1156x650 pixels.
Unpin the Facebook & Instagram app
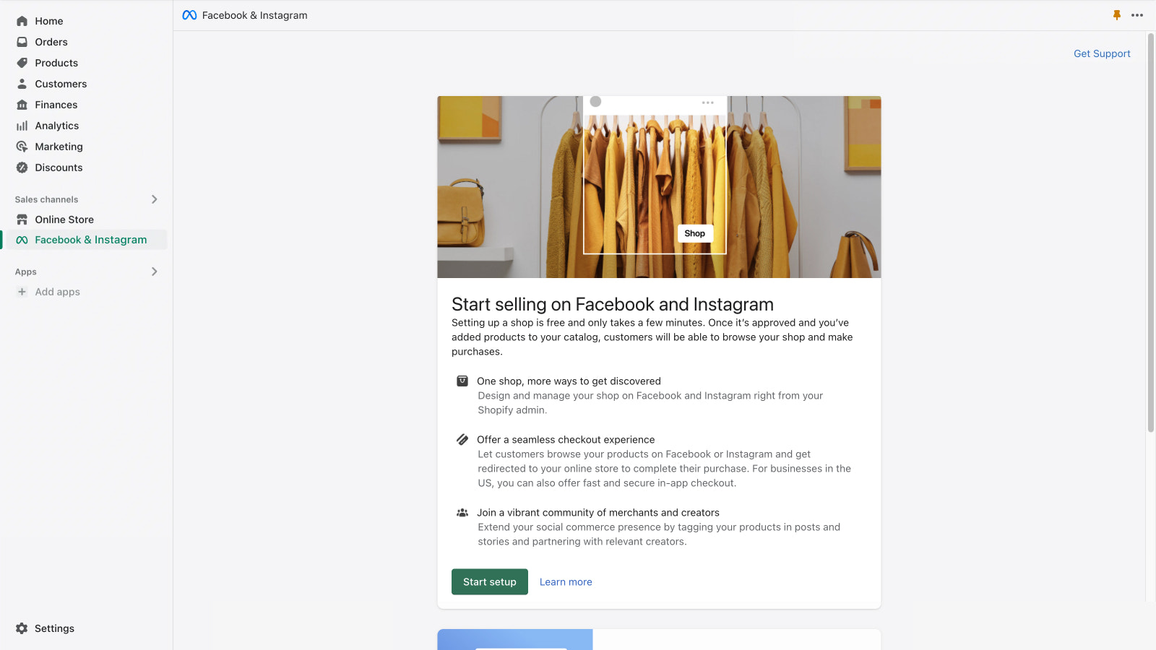pyautogui.click(x=1117, y=14)
